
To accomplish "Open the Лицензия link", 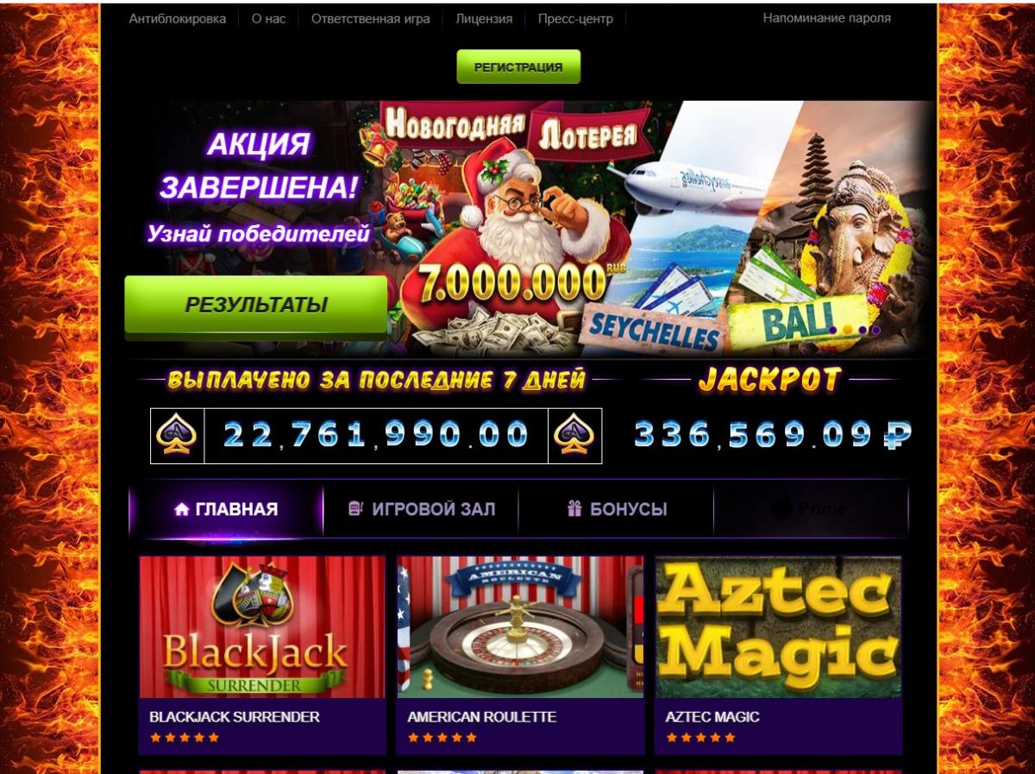I will pyautogui.click(x=484, y=18).
